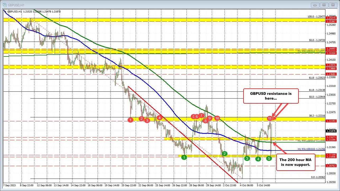The image size is (340, 191).
Task: Click red marker 8 under the number cluster
Action: pyautogui.click(x=205, y=121)
